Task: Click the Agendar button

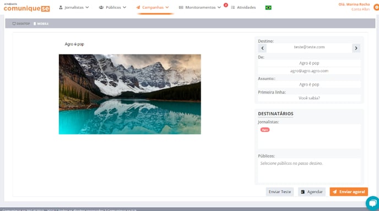Action: [312, 192]
